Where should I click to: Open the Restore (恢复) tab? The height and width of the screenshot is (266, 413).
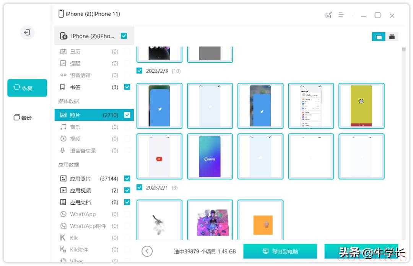coord(27,88)
